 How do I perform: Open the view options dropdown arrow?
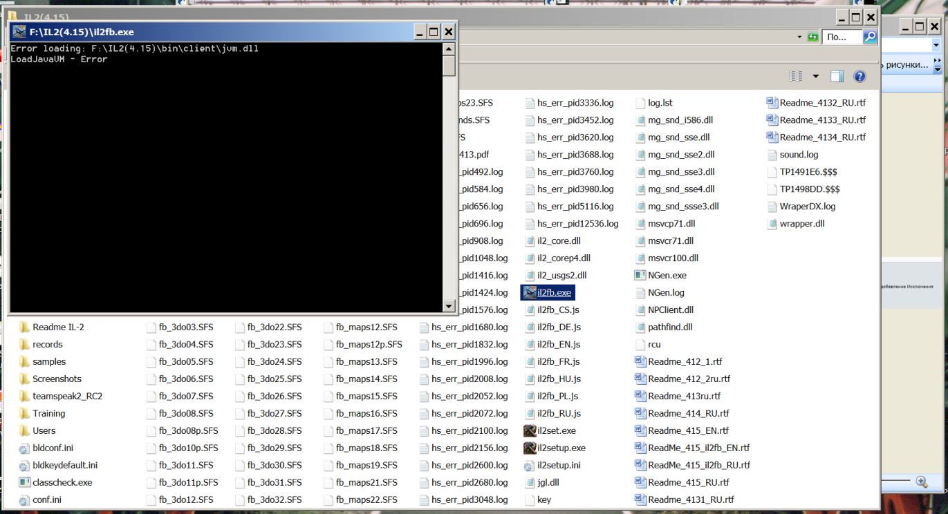click(815, 77)
